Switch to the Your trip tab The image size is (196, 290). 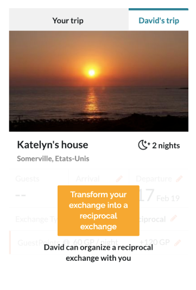[68, 20]
